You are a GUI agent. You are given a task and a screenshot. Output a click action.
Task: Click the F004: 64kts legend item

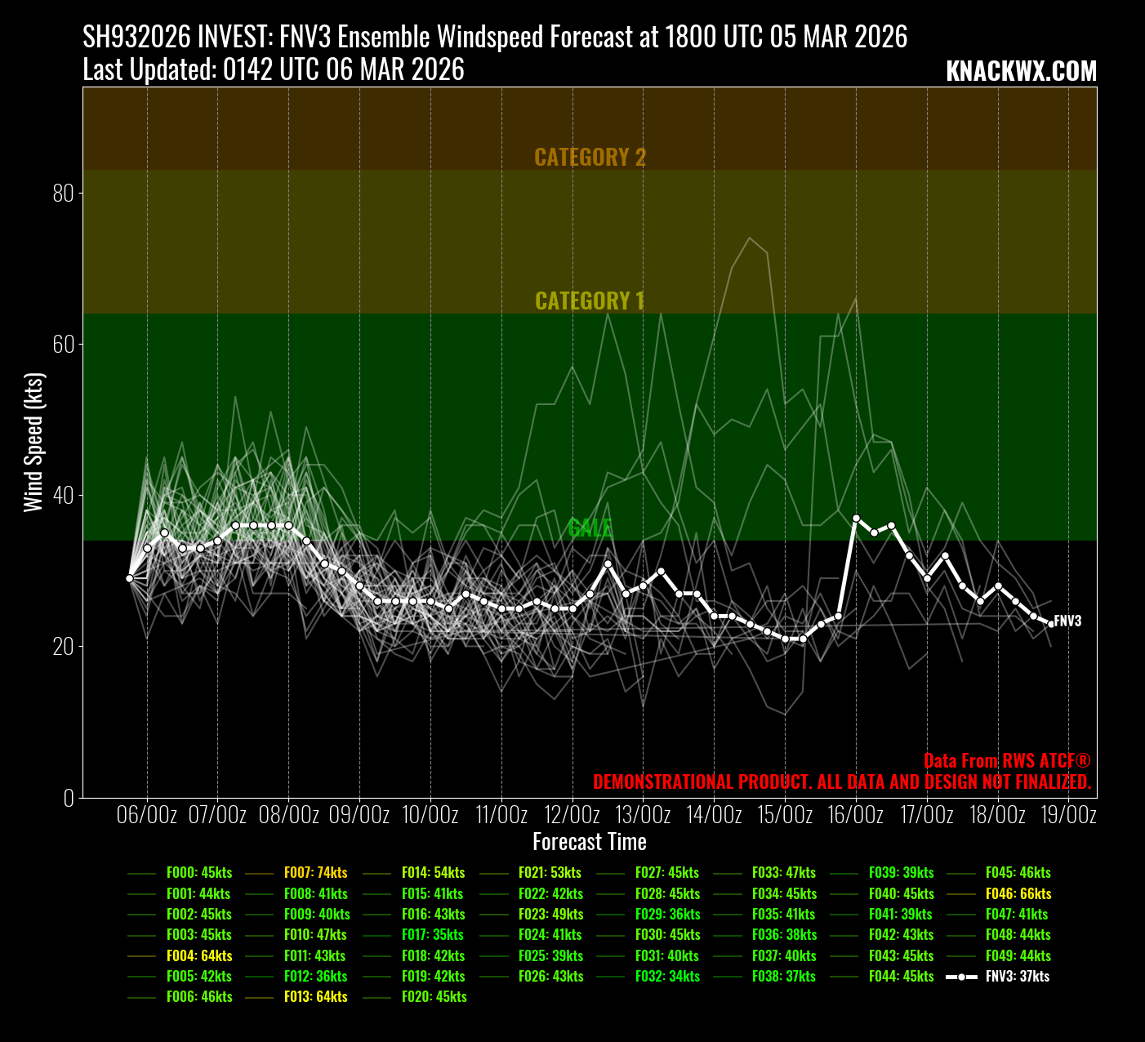198,956
